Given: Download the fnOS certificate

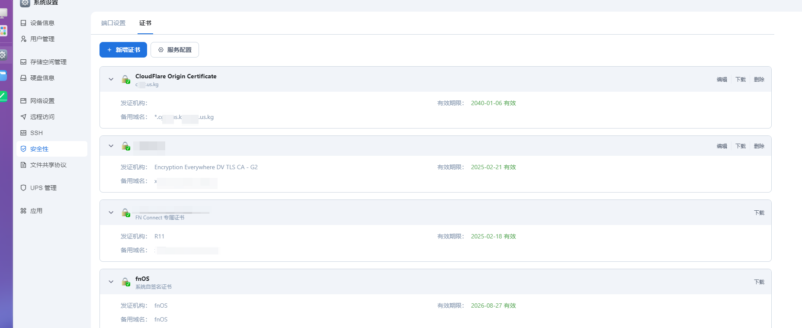Looking at the screenshot, I should point(759,282).
